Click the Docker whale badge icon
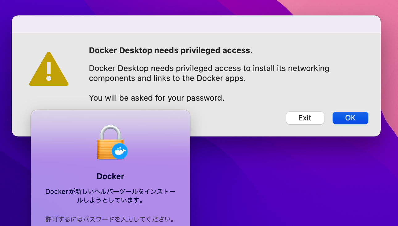This screenshot has height=226, width=398. 119,151
